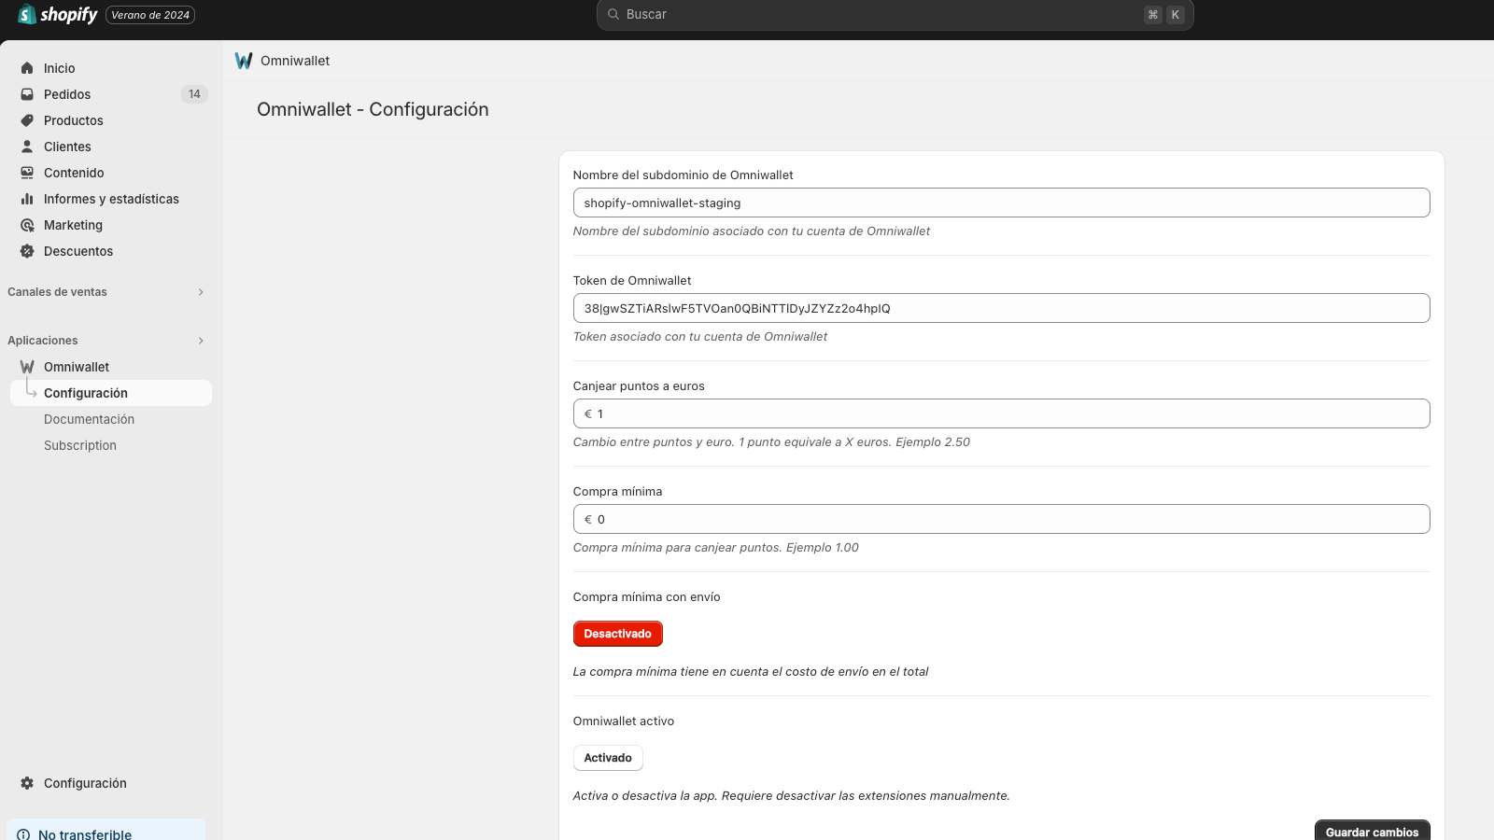Click the No transferible notice

[x=84, y=833]
